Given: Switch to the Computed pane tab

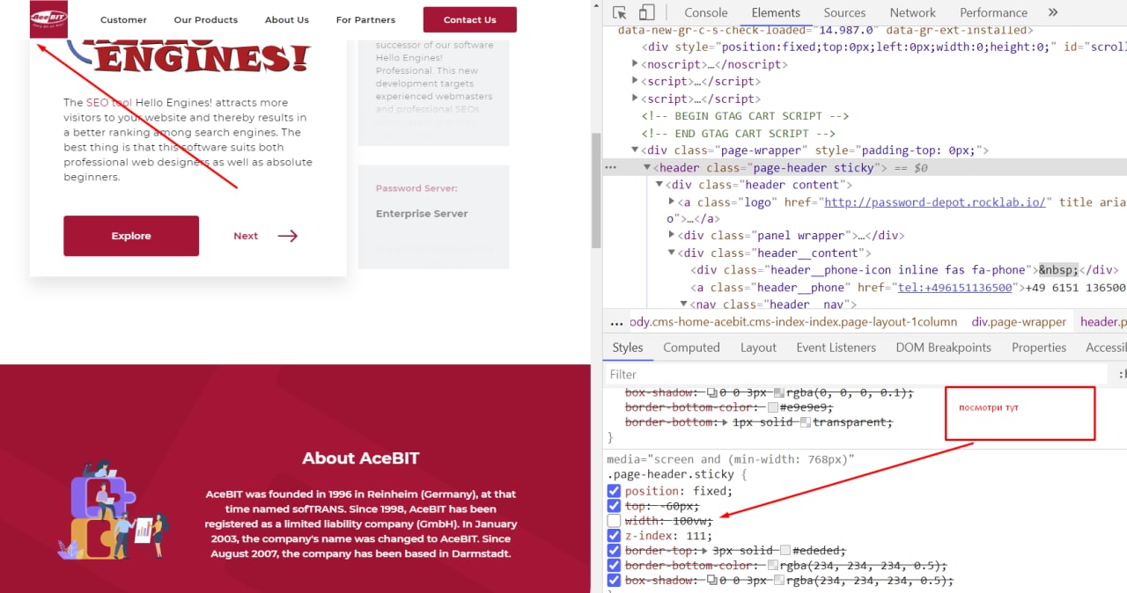Looking at the screenshot, I should pos(691,348).
